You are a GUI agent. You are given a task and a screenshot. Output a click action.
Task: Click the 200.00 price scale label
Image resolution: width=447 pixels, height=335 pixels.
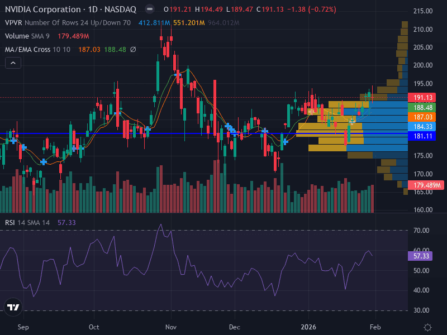pos(423,65)
